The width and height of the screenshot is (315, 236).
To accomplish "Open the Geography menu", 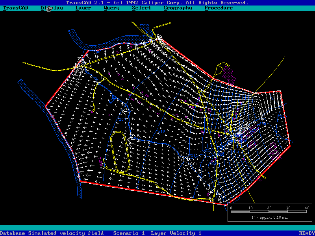I will coord(178,8).
